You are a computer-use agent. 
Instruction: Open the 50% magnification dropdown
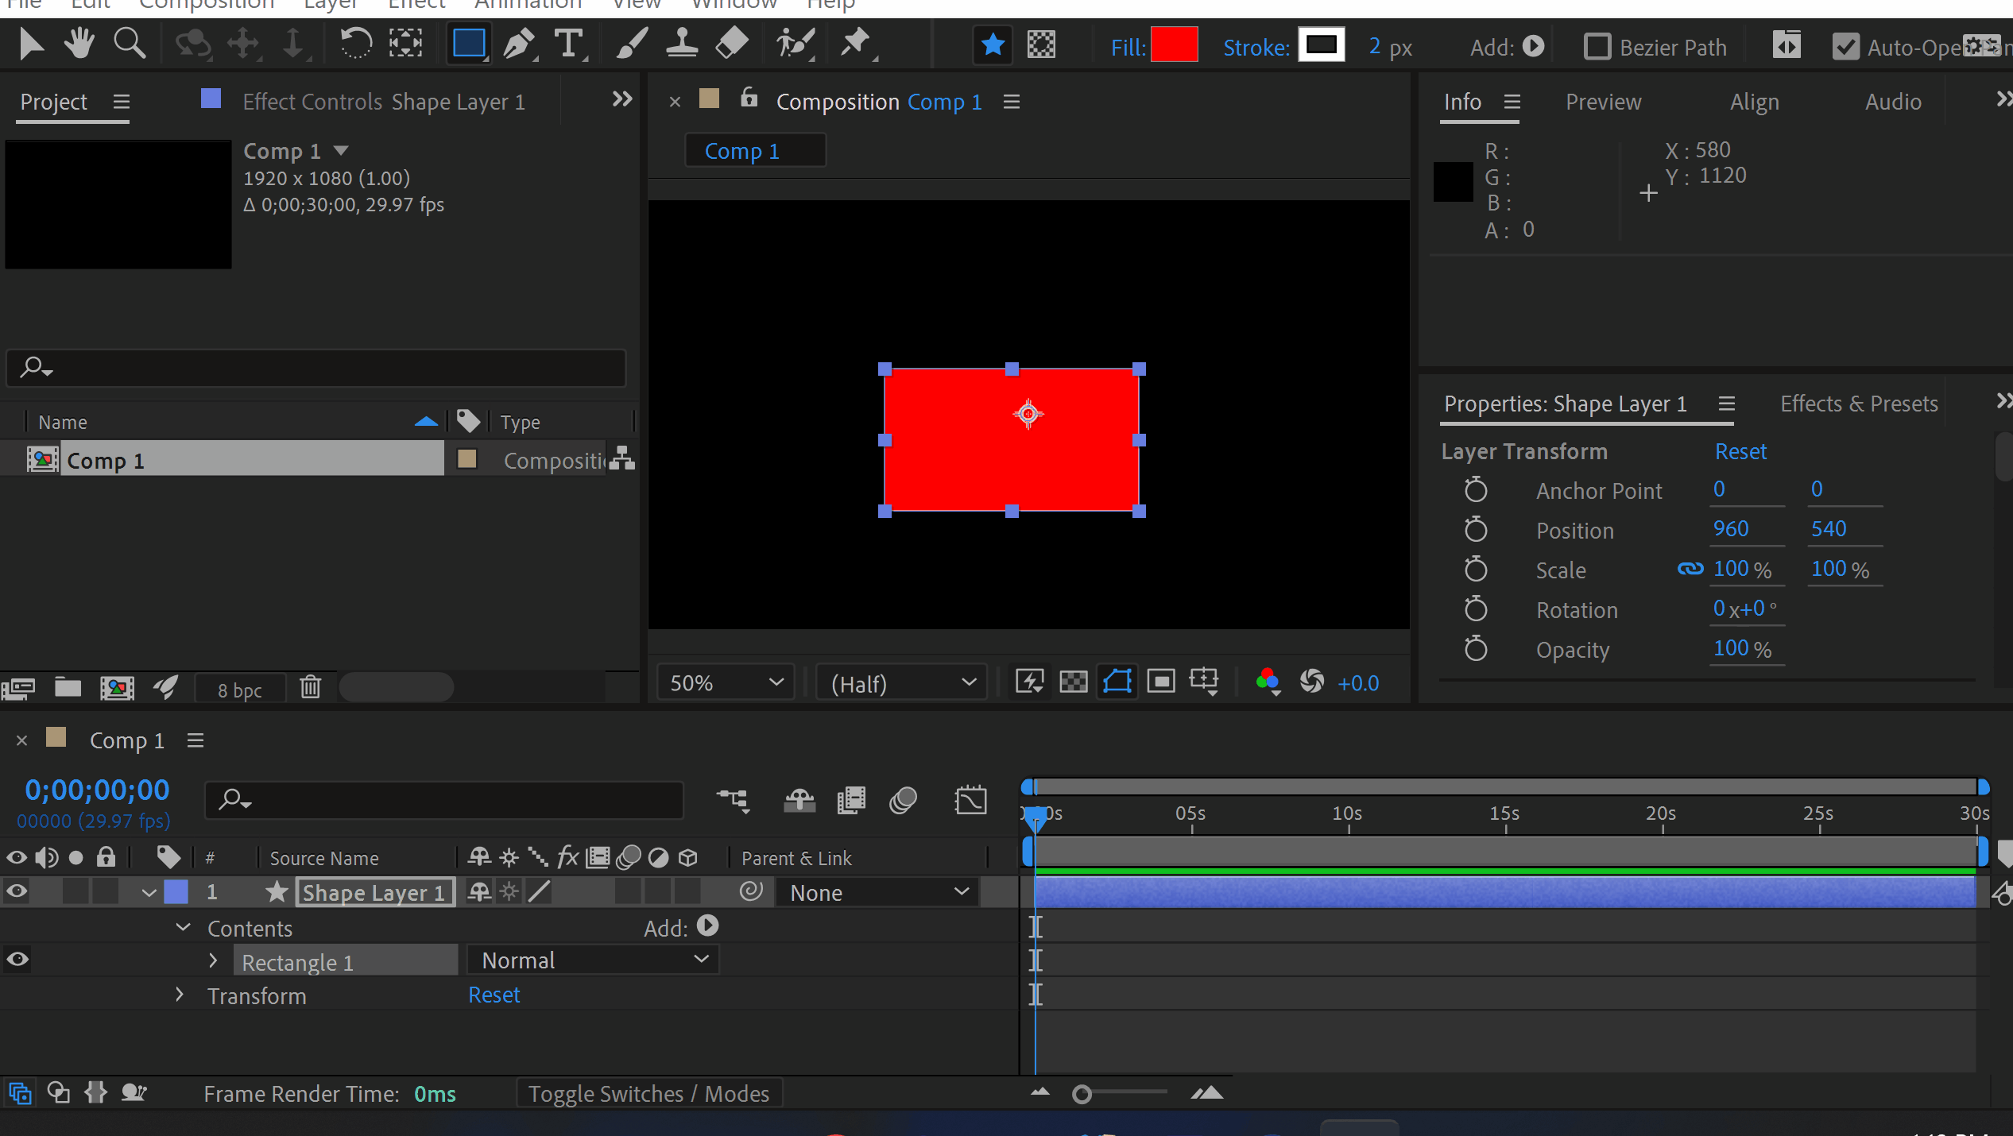[x=725, y=682]
